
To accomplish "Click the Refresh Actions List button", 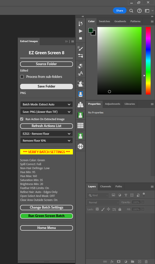I will pyautogui.click(x=46, y=126).
